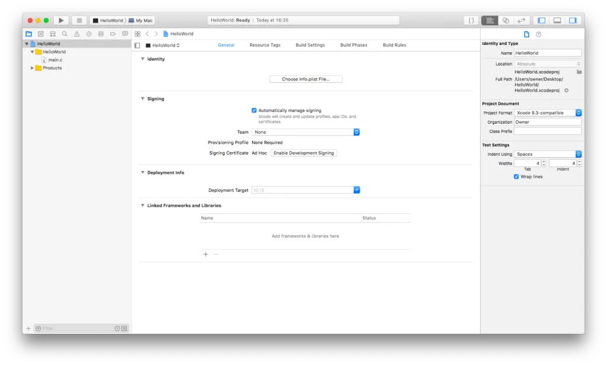Open the Issue navigator warning icon
The height and width of the screenshot is (366, 607).
76,34
